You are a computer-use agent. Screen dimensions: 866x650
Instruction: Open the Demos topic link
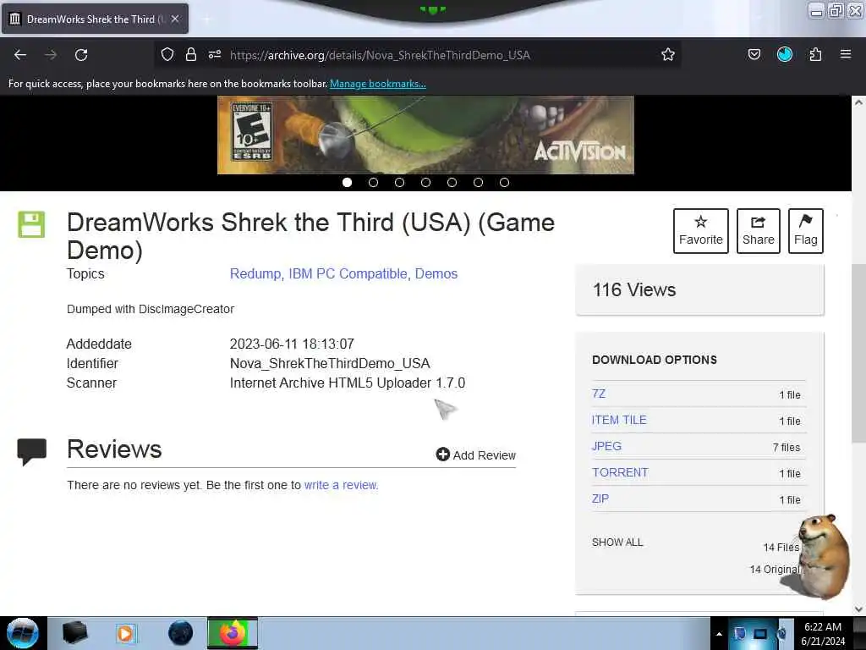(436, 273)
